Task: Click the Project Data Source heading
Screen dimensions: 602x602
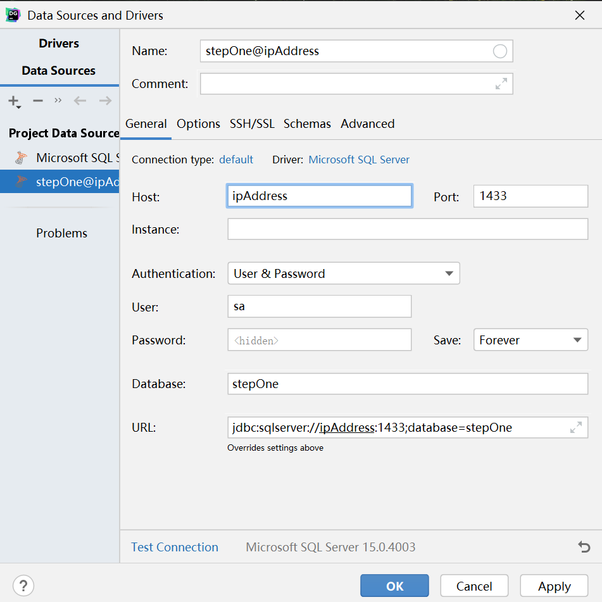Action: [x=64, y=133]
